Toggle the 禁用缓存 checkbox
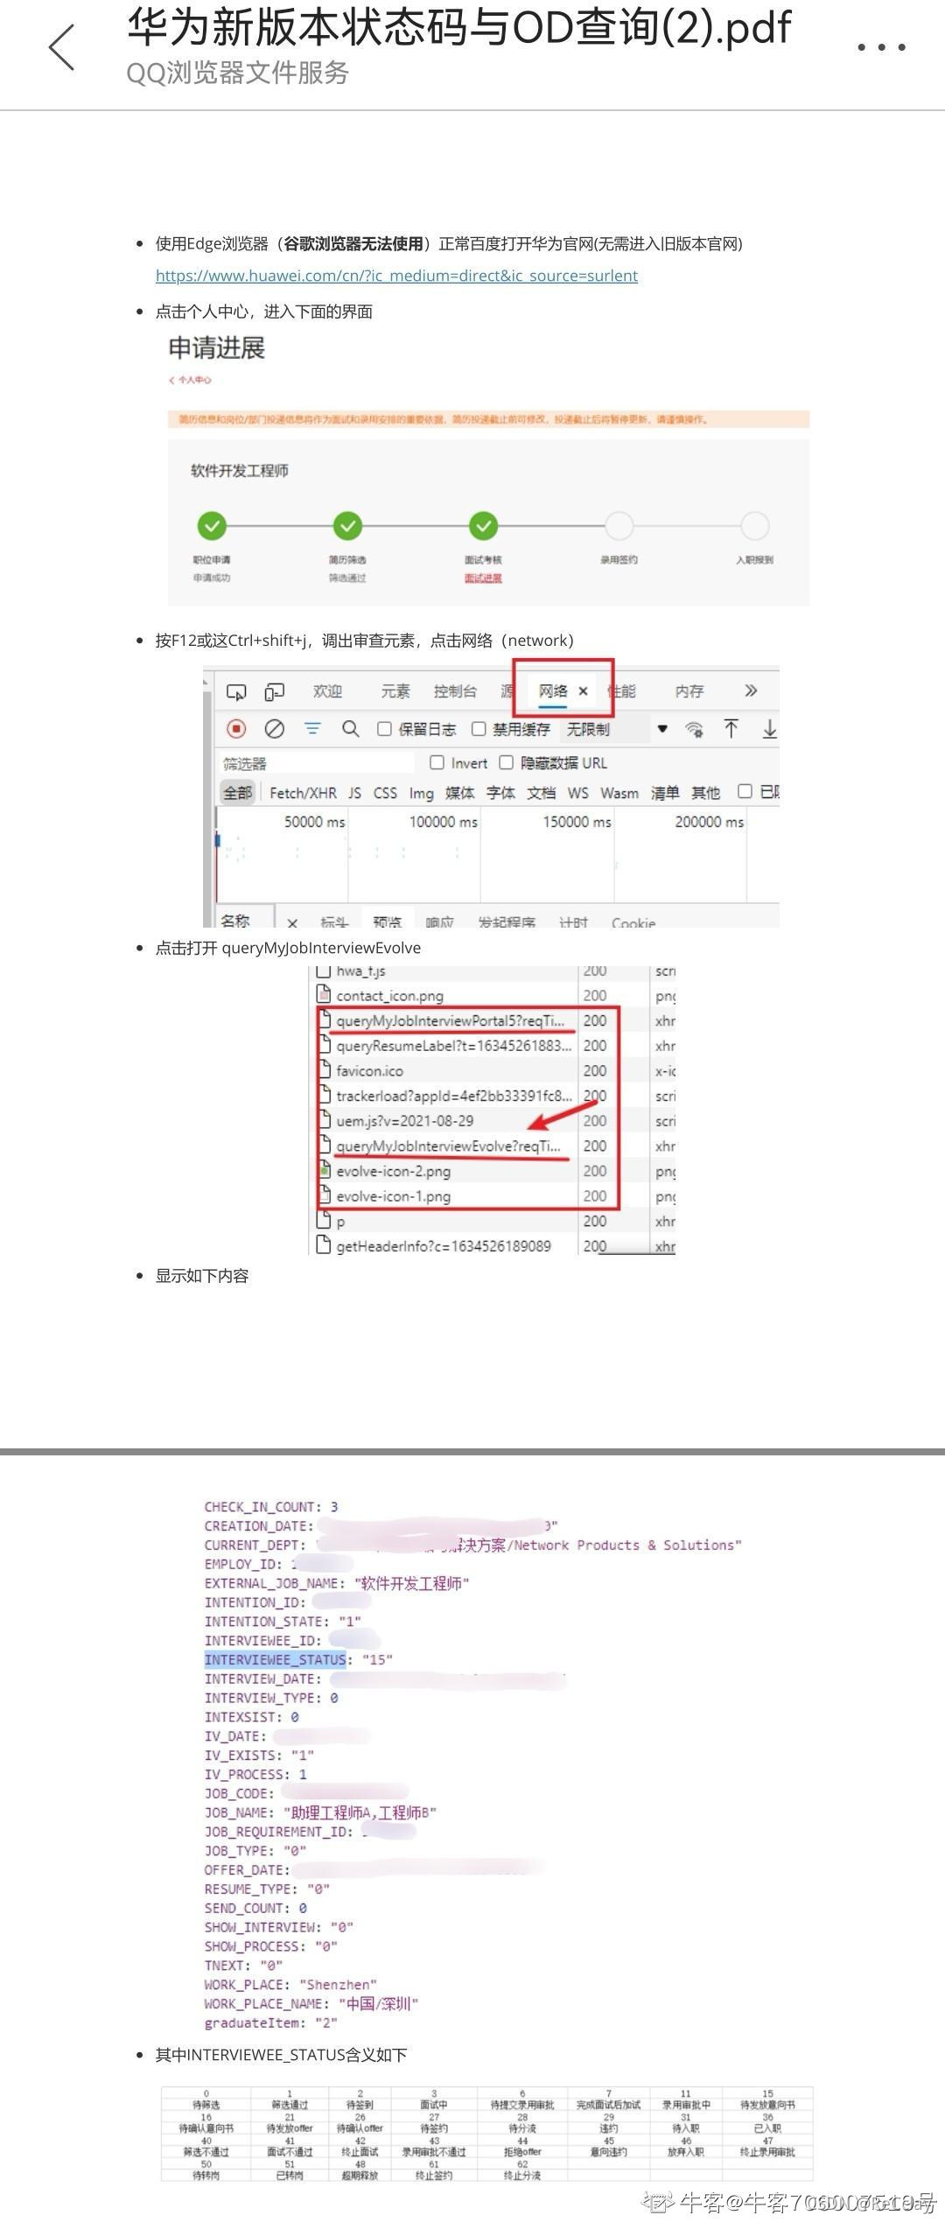The height and width of the screenshot is (2222, 945). coord(479,729)
